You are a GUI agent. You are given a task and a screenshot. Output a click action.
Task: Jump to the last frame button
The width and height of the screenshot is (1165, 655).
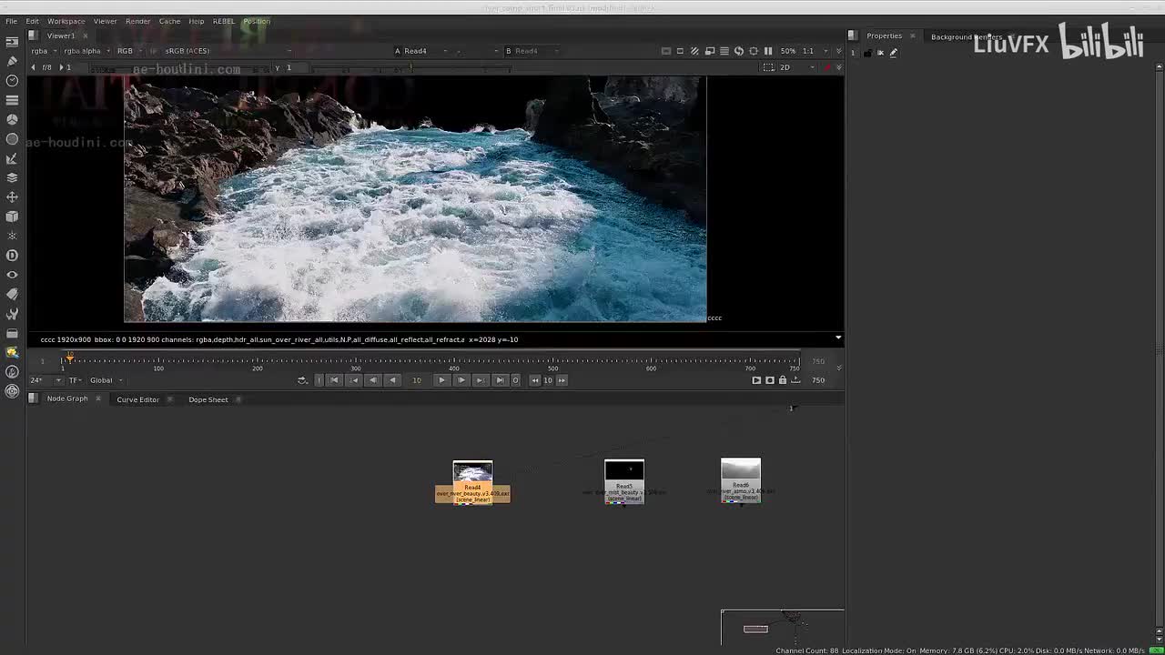pos(500,380)
